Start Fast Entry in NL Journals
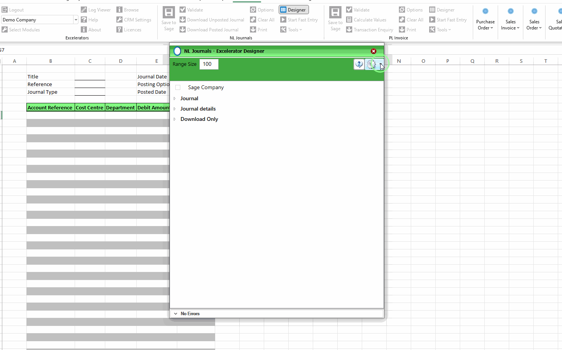 pos(299,20)
